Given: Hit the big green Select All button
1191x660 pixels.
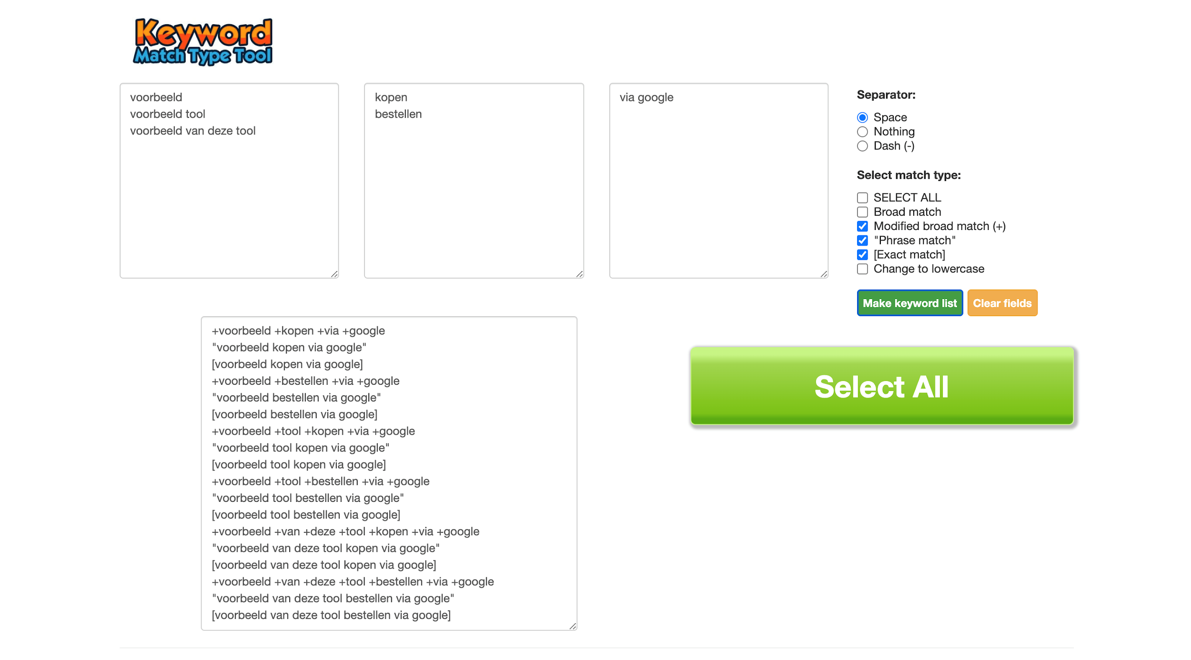Looking at the screenshot, I should [881, 386].
